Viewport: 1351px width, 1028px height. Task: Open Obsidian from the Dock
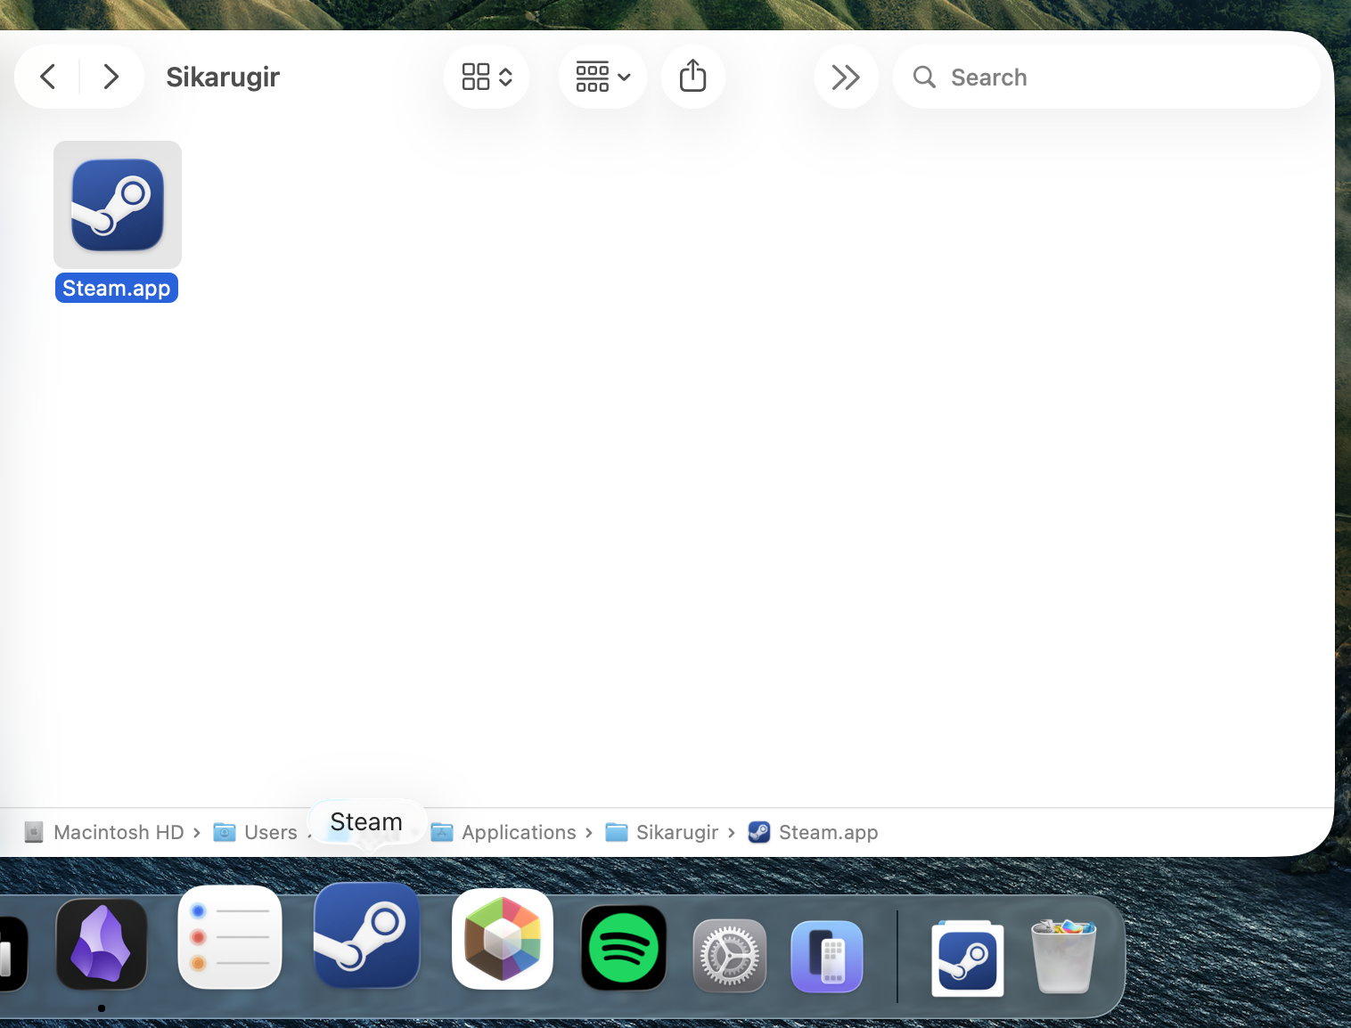click(101, 943)
